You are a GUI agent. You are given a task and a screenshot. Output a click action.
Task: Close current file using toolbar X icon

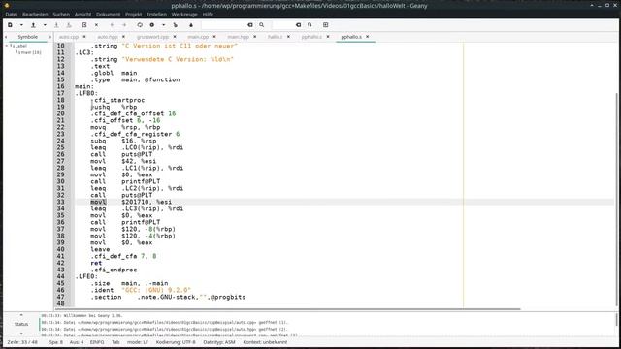tap(96, 25)
